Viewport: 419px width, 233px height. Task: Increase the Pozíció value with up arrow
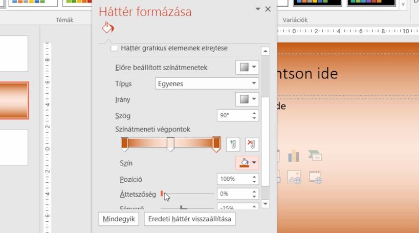tap(254, 177)
